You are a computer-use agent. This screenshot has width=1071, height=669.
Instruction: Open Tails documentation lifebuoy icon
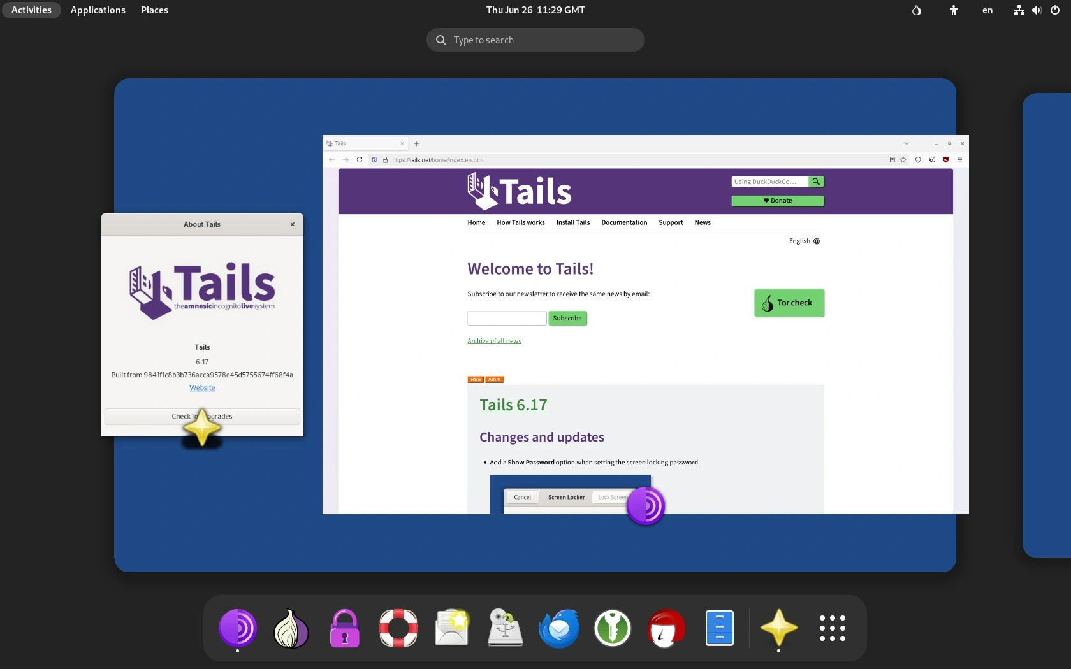tap(398, 628)
